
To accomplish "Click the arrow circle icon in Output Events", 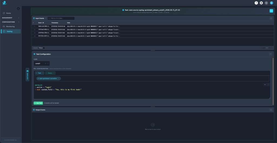I will pos(153,125).
